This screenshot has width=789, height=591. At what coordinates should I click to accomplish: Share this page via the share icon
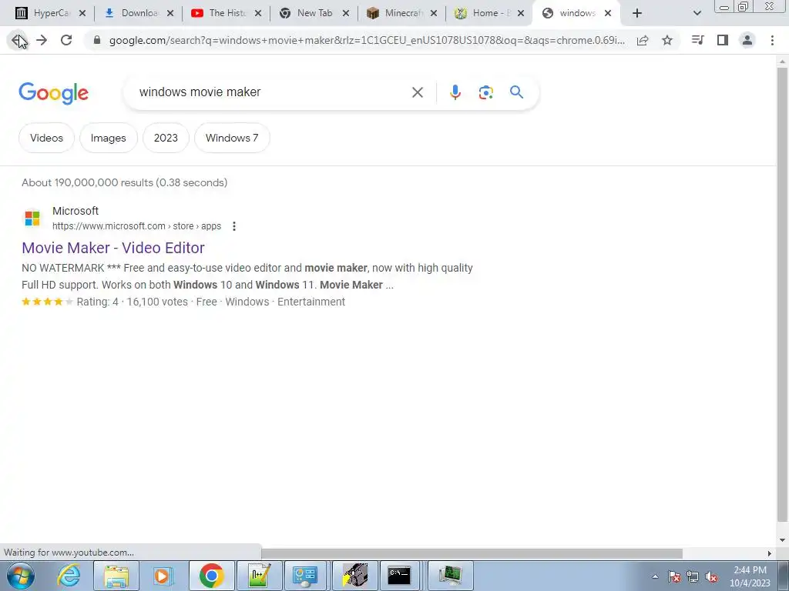643,41
